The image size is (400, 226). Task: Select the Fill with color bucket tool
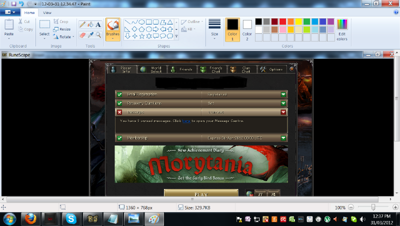coord(90,24)
